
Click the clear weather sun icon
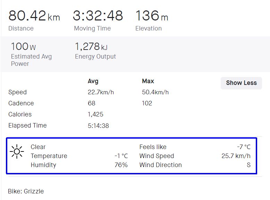click(17, 151)
